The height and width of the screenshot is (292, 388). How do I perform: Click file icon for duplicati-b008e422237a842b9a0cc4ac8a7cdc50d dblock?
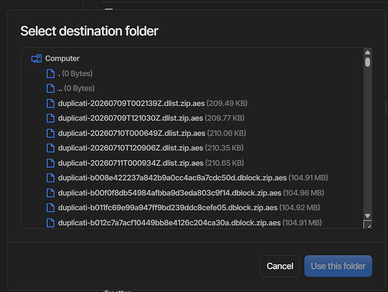51,178
